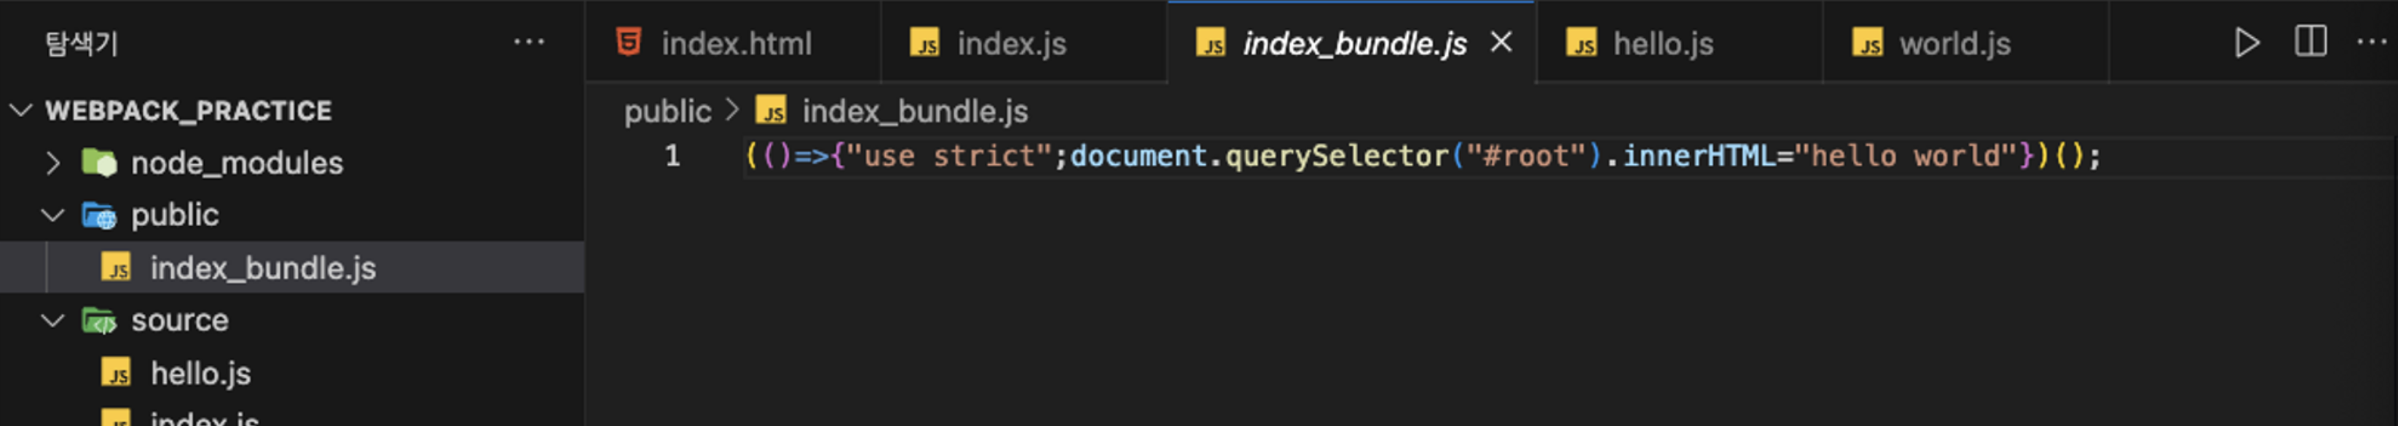
Task: Switch to the index.js tab
Action: (x=1024, y=43)
